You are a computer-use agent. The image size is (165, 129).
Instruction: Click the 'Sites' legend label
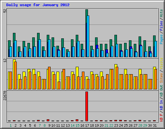tap(161, 78)
